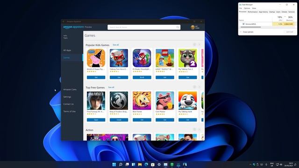The height and width of the screenshot is (168, 299).
Task: Click next arrow of Top Free Games carousel
Action: pyautogui.click(x=199, y=87)
